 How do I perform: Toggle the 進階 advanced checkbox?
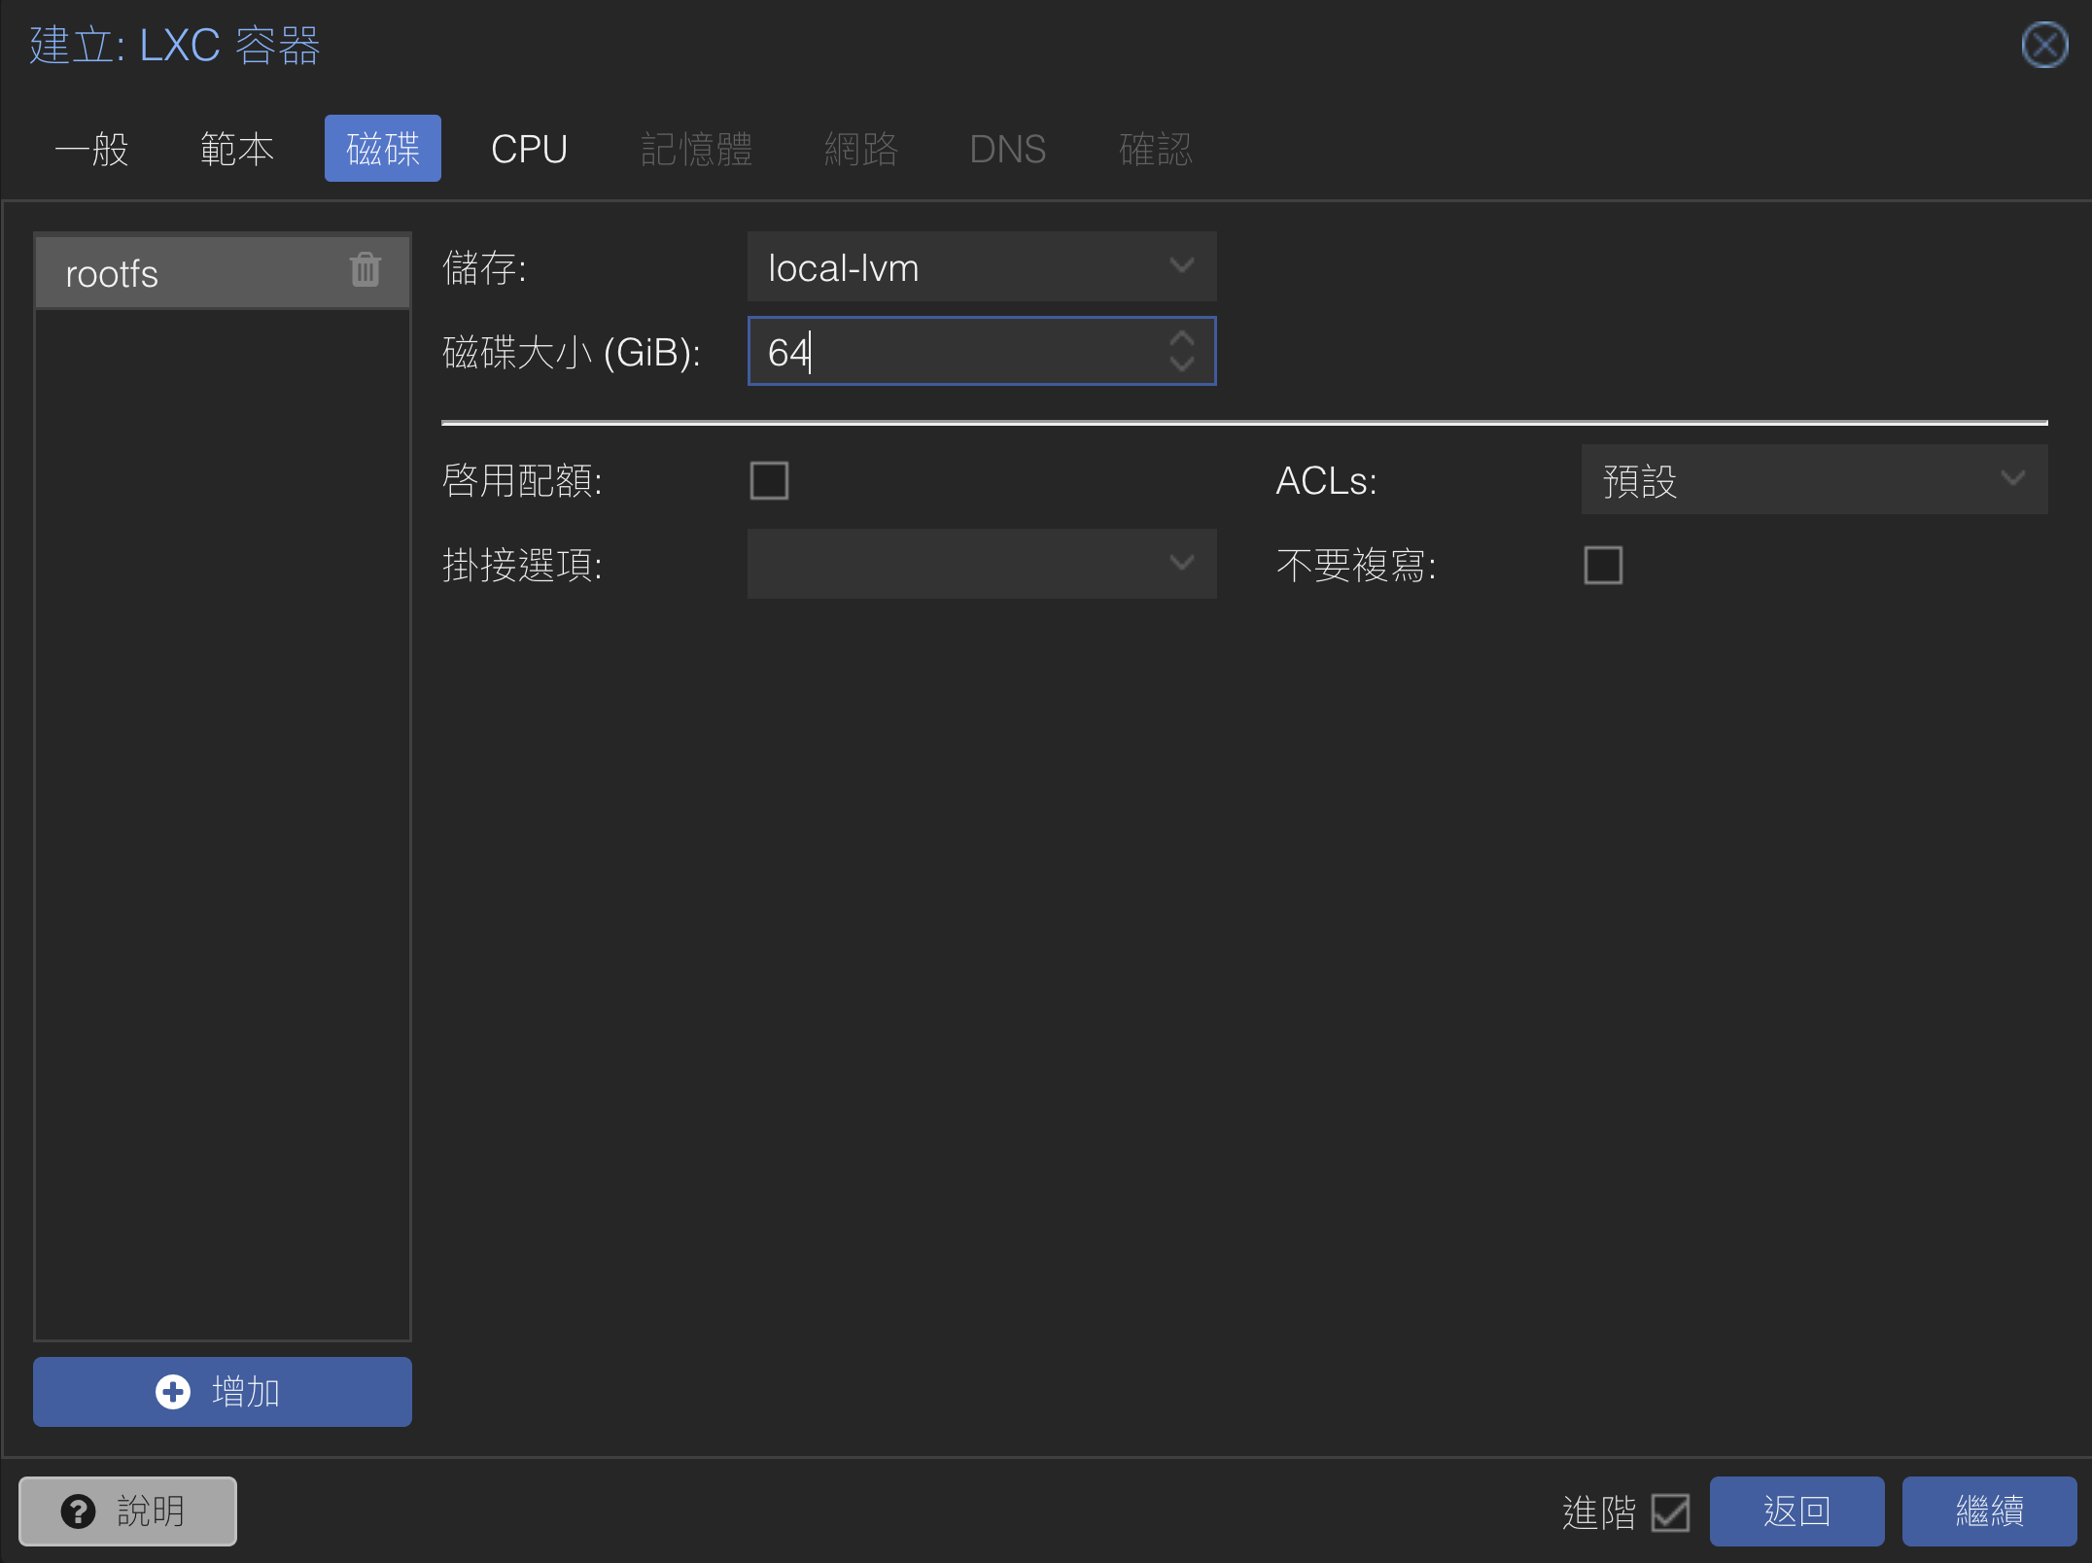pos(1670,1512)
